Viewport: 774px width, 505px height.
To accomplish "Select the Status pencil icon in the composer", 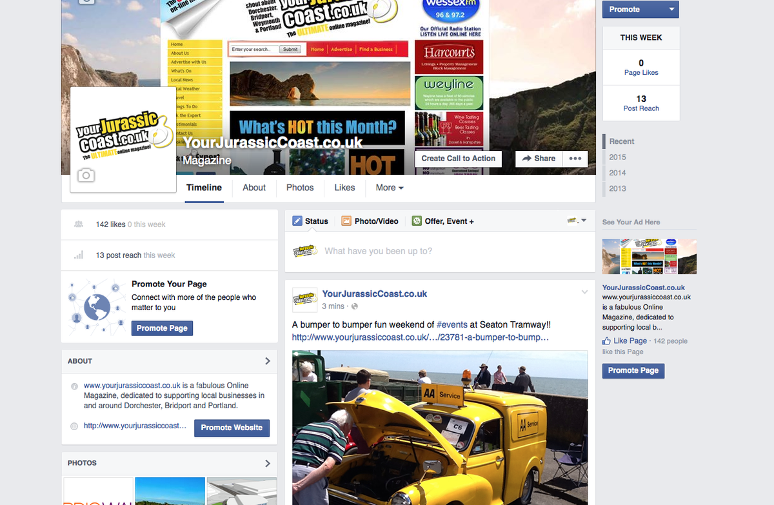I will tap(297, 221).
